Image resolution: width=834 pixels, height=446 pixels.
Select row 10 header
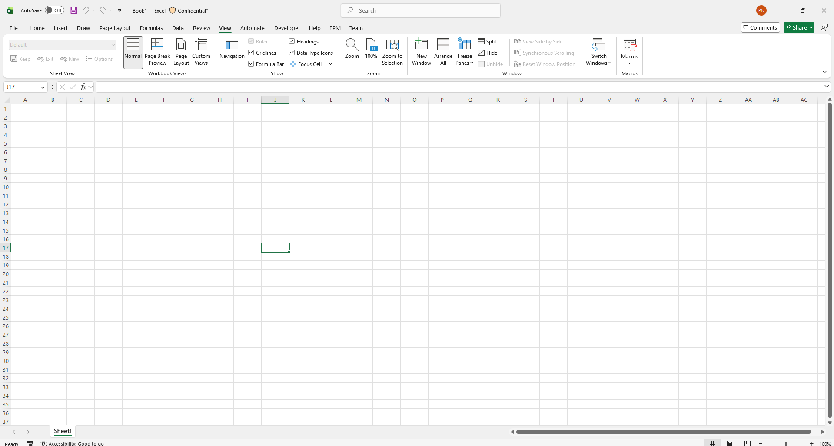tap(6, 187)
